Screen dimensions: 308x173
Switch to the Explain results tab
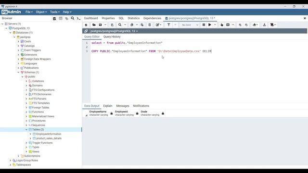108,106
